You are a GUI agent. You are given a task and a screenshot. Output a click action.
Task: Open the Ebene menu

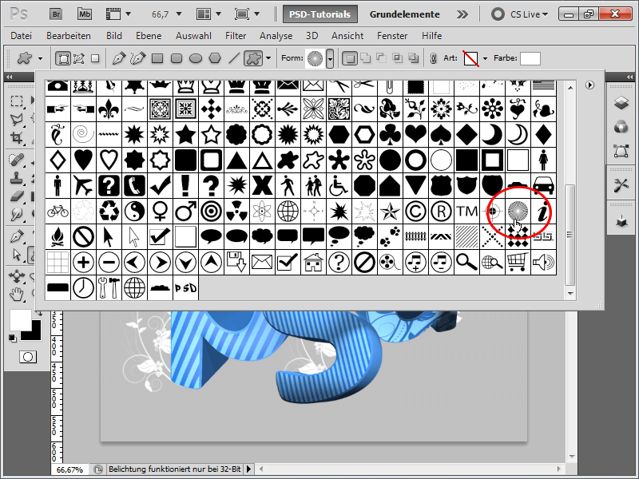149,36
